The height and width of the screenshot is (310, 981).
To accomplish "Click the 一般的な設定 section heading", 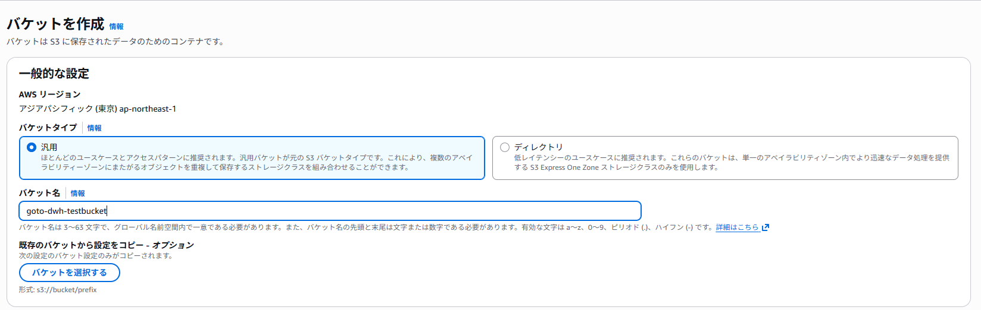I will (54, 74).
